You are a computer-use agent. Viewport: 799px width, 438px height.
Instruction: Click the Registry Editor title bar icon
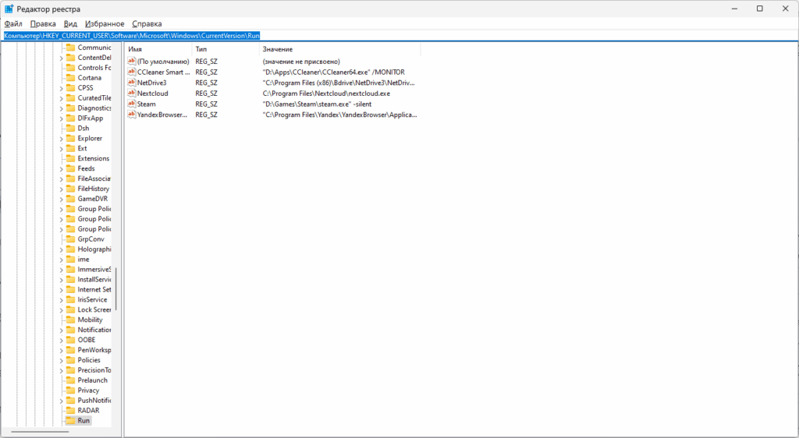(x=9, y=9)
